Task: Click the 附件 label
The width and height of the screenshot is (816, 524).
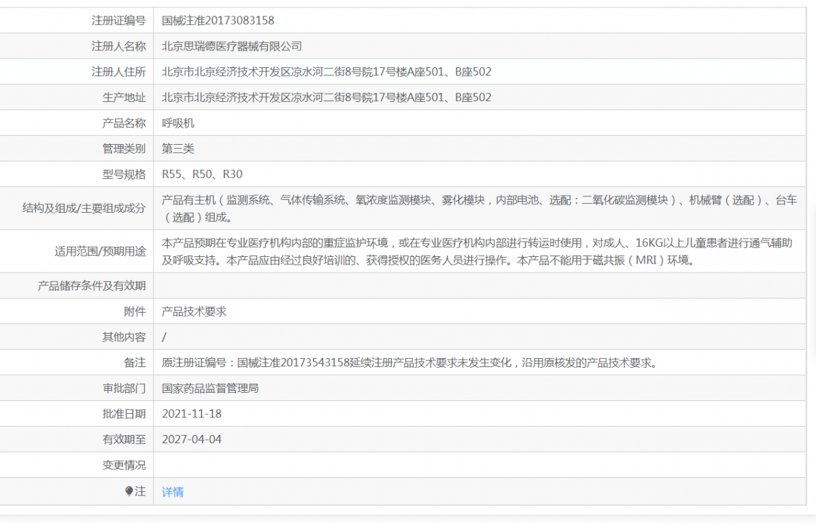Action: tap(135, 311)
